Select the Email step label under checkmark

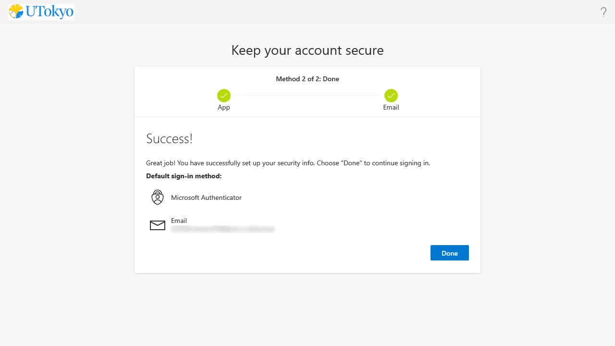[391, 108]
